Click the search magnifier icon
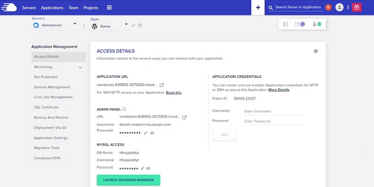Screen dimensions: 374x187 [270, 8]
